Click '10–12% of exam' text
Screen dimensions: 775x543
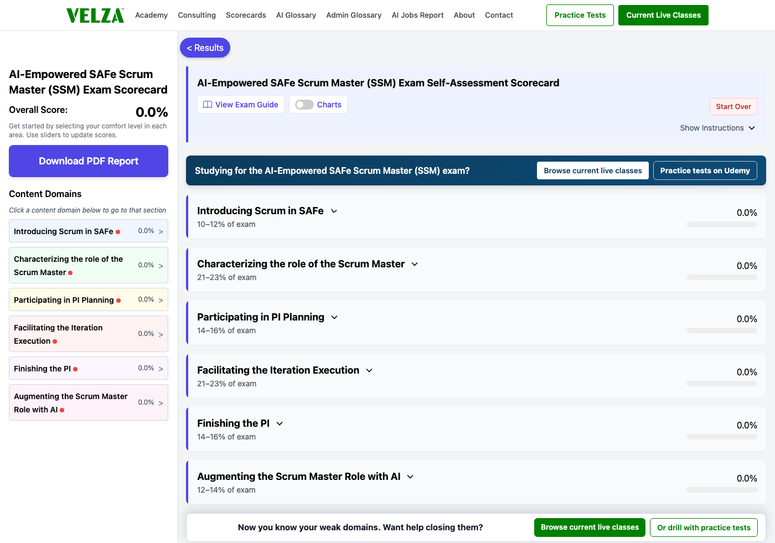click(226, 224)
